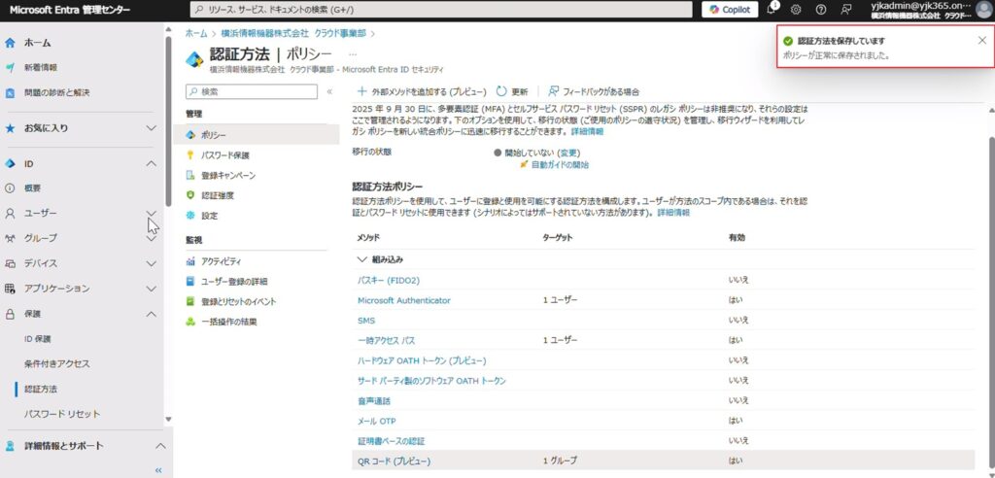995x478 pixels.
Task: Open the user account avatar
Action: [982, 10]
